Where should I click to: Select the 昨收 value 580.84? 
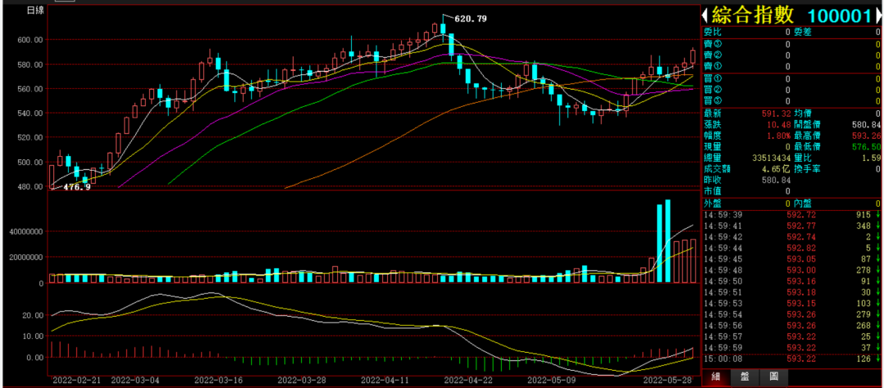[775, 180]
